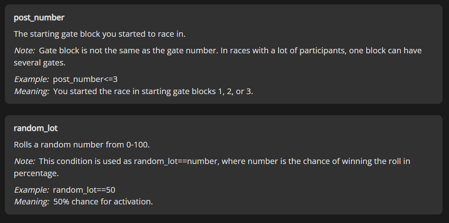This screenshot has height=223, width=449.
Task: Click the Note label under random_lot
Action: coord(24,161)
